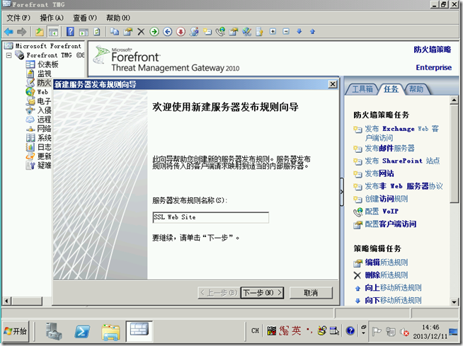Click the VoIP phone toolbar icon
Viewport: 463px width, 346px height.
(x=220, y=32)
